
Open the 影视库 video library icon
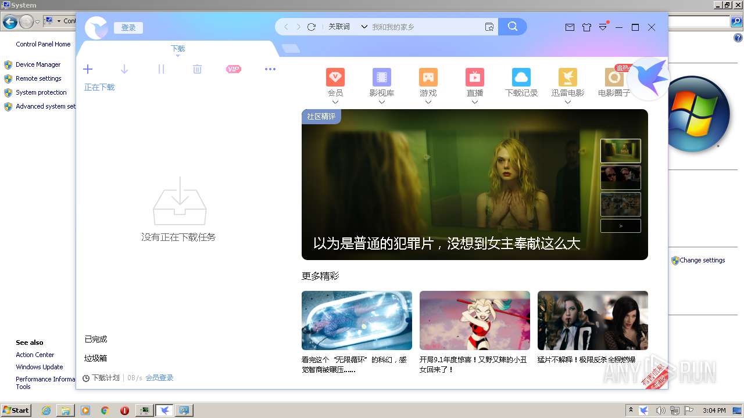tap(382, 77)
